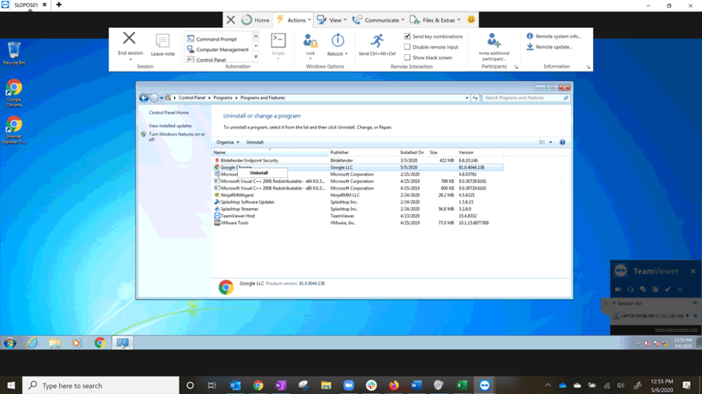Select Uninstall from the context menu

(259, 173)
